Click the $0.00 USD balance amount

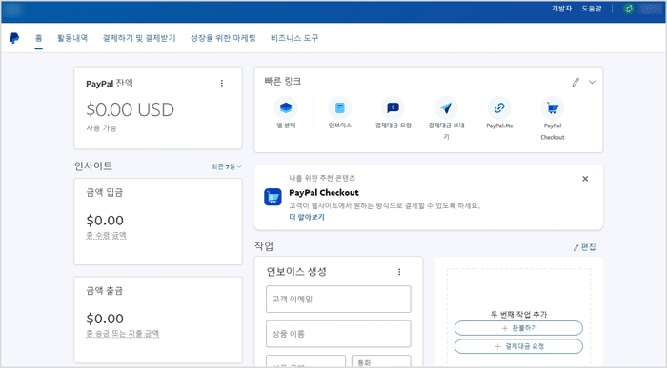pyautogui.click(x=131, y=109)
